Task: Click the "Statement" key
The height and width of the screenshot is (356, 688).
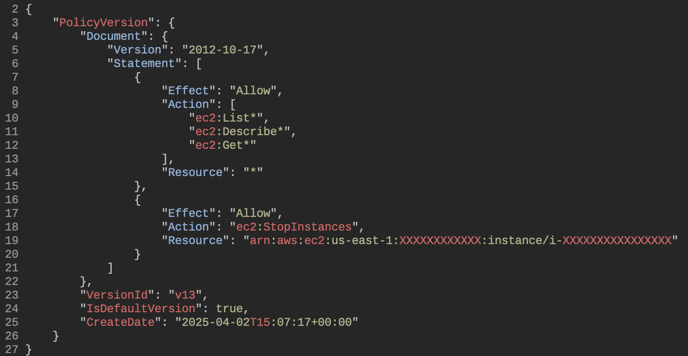Action: click(x=144, y=64)
